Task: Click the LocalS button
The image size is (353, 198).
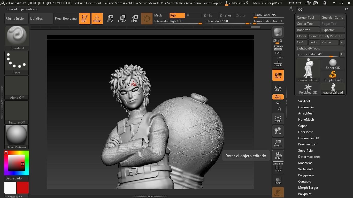Action: [278, 88]
